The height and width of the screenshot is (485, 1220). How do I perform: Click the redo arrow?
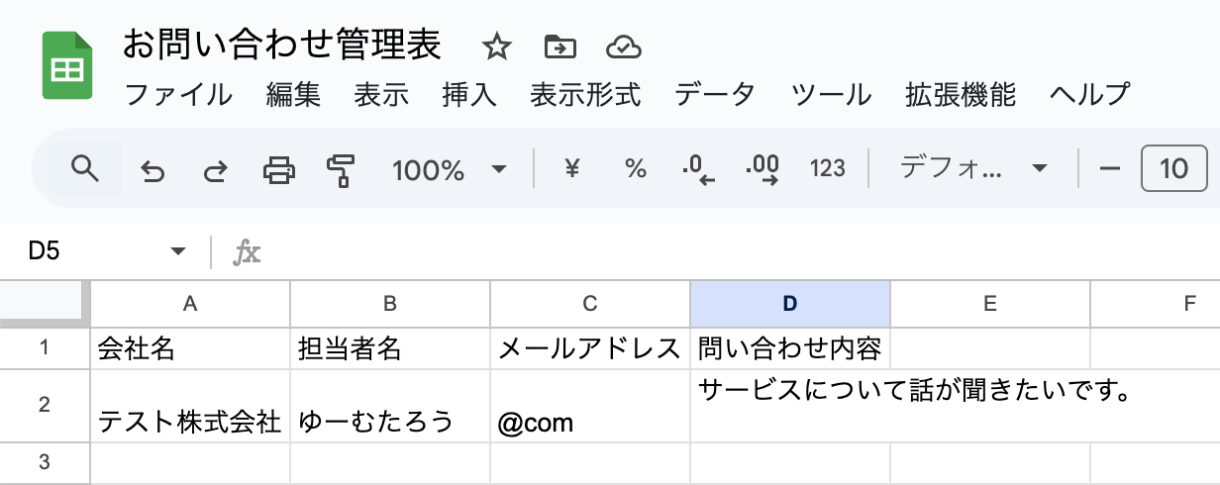click(x=214, y=170)
